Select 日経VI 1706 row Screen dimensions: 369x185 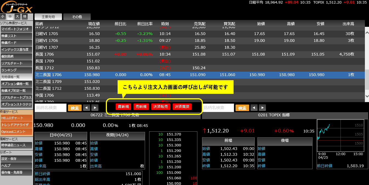(200, 41)
